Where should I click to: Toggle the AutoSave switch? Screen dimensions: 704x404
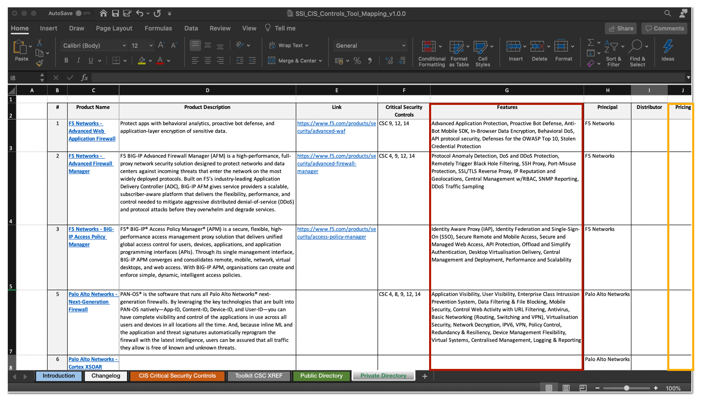pos(84,13)
